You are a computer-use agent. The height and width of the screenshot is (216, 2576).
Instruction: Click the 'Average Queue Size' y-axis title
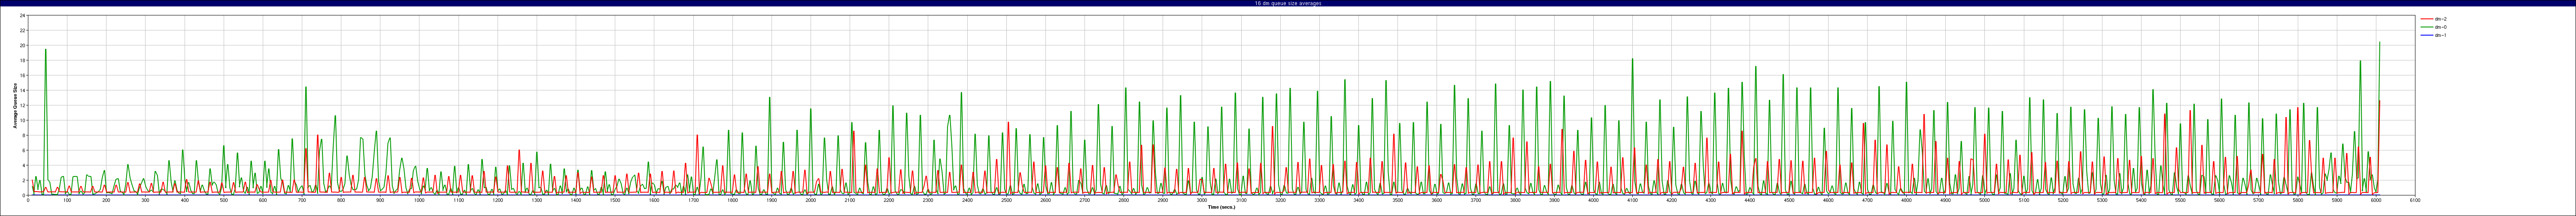click(15, 105)
